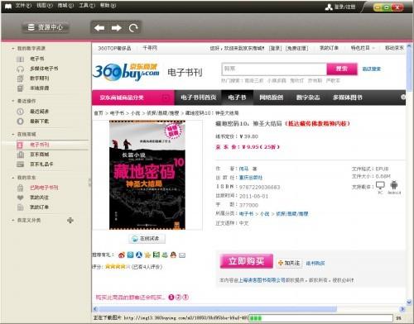The image size is (414, 324).
Task: Click the heart icon for 我的关注
Action: coord(20,198)
